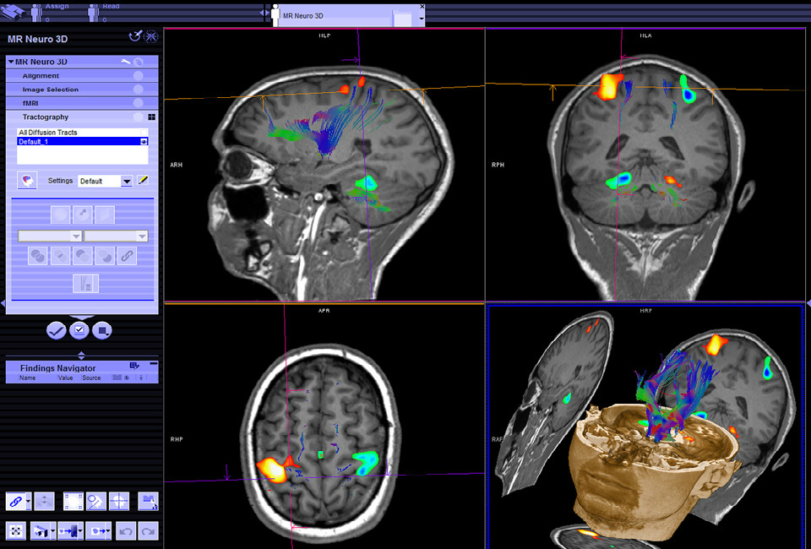Open the Tractography workflow step
Image resolution: width=811 pixels, height=549 pixels.
46,117
